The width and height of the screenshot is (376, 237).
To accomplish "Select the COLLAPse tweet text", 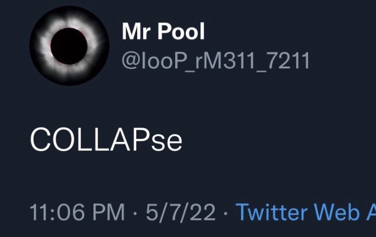I will (x=106, y=140).
